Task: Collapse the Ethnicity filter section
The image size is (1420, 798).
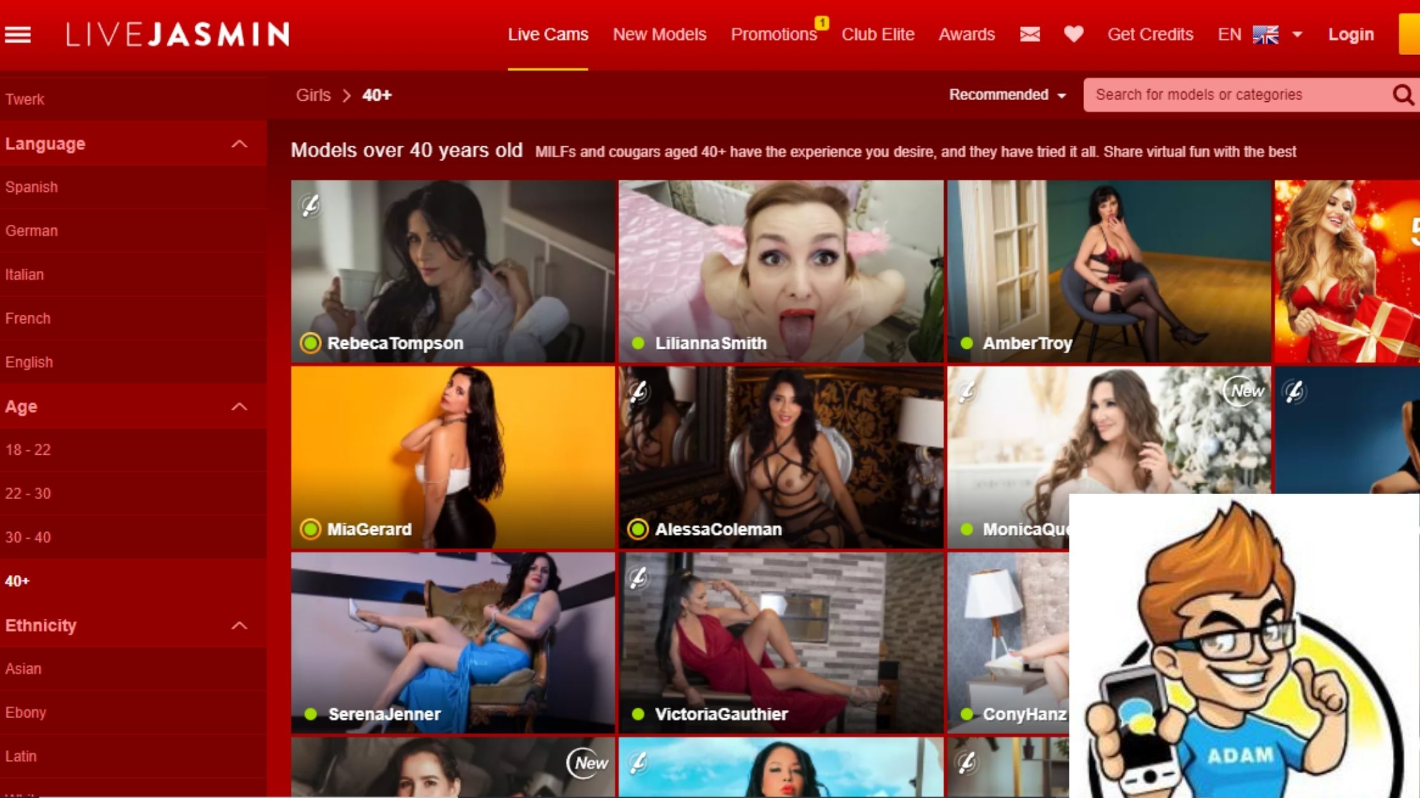Action: click(x=239, y=626)
